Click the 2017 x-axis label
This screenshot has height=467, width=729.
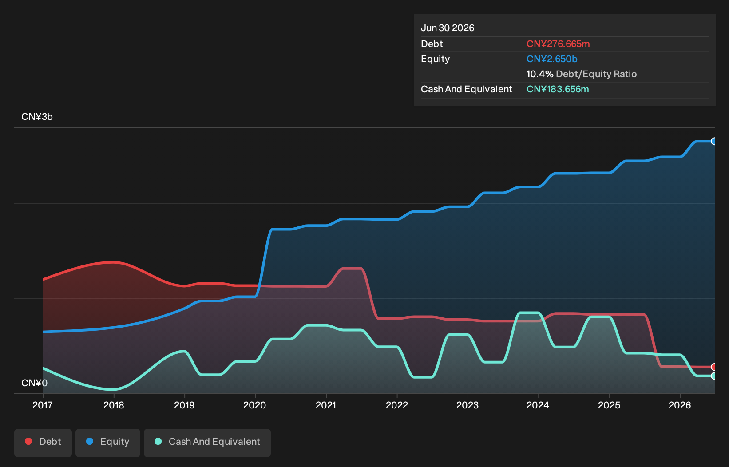click(43, 405)
